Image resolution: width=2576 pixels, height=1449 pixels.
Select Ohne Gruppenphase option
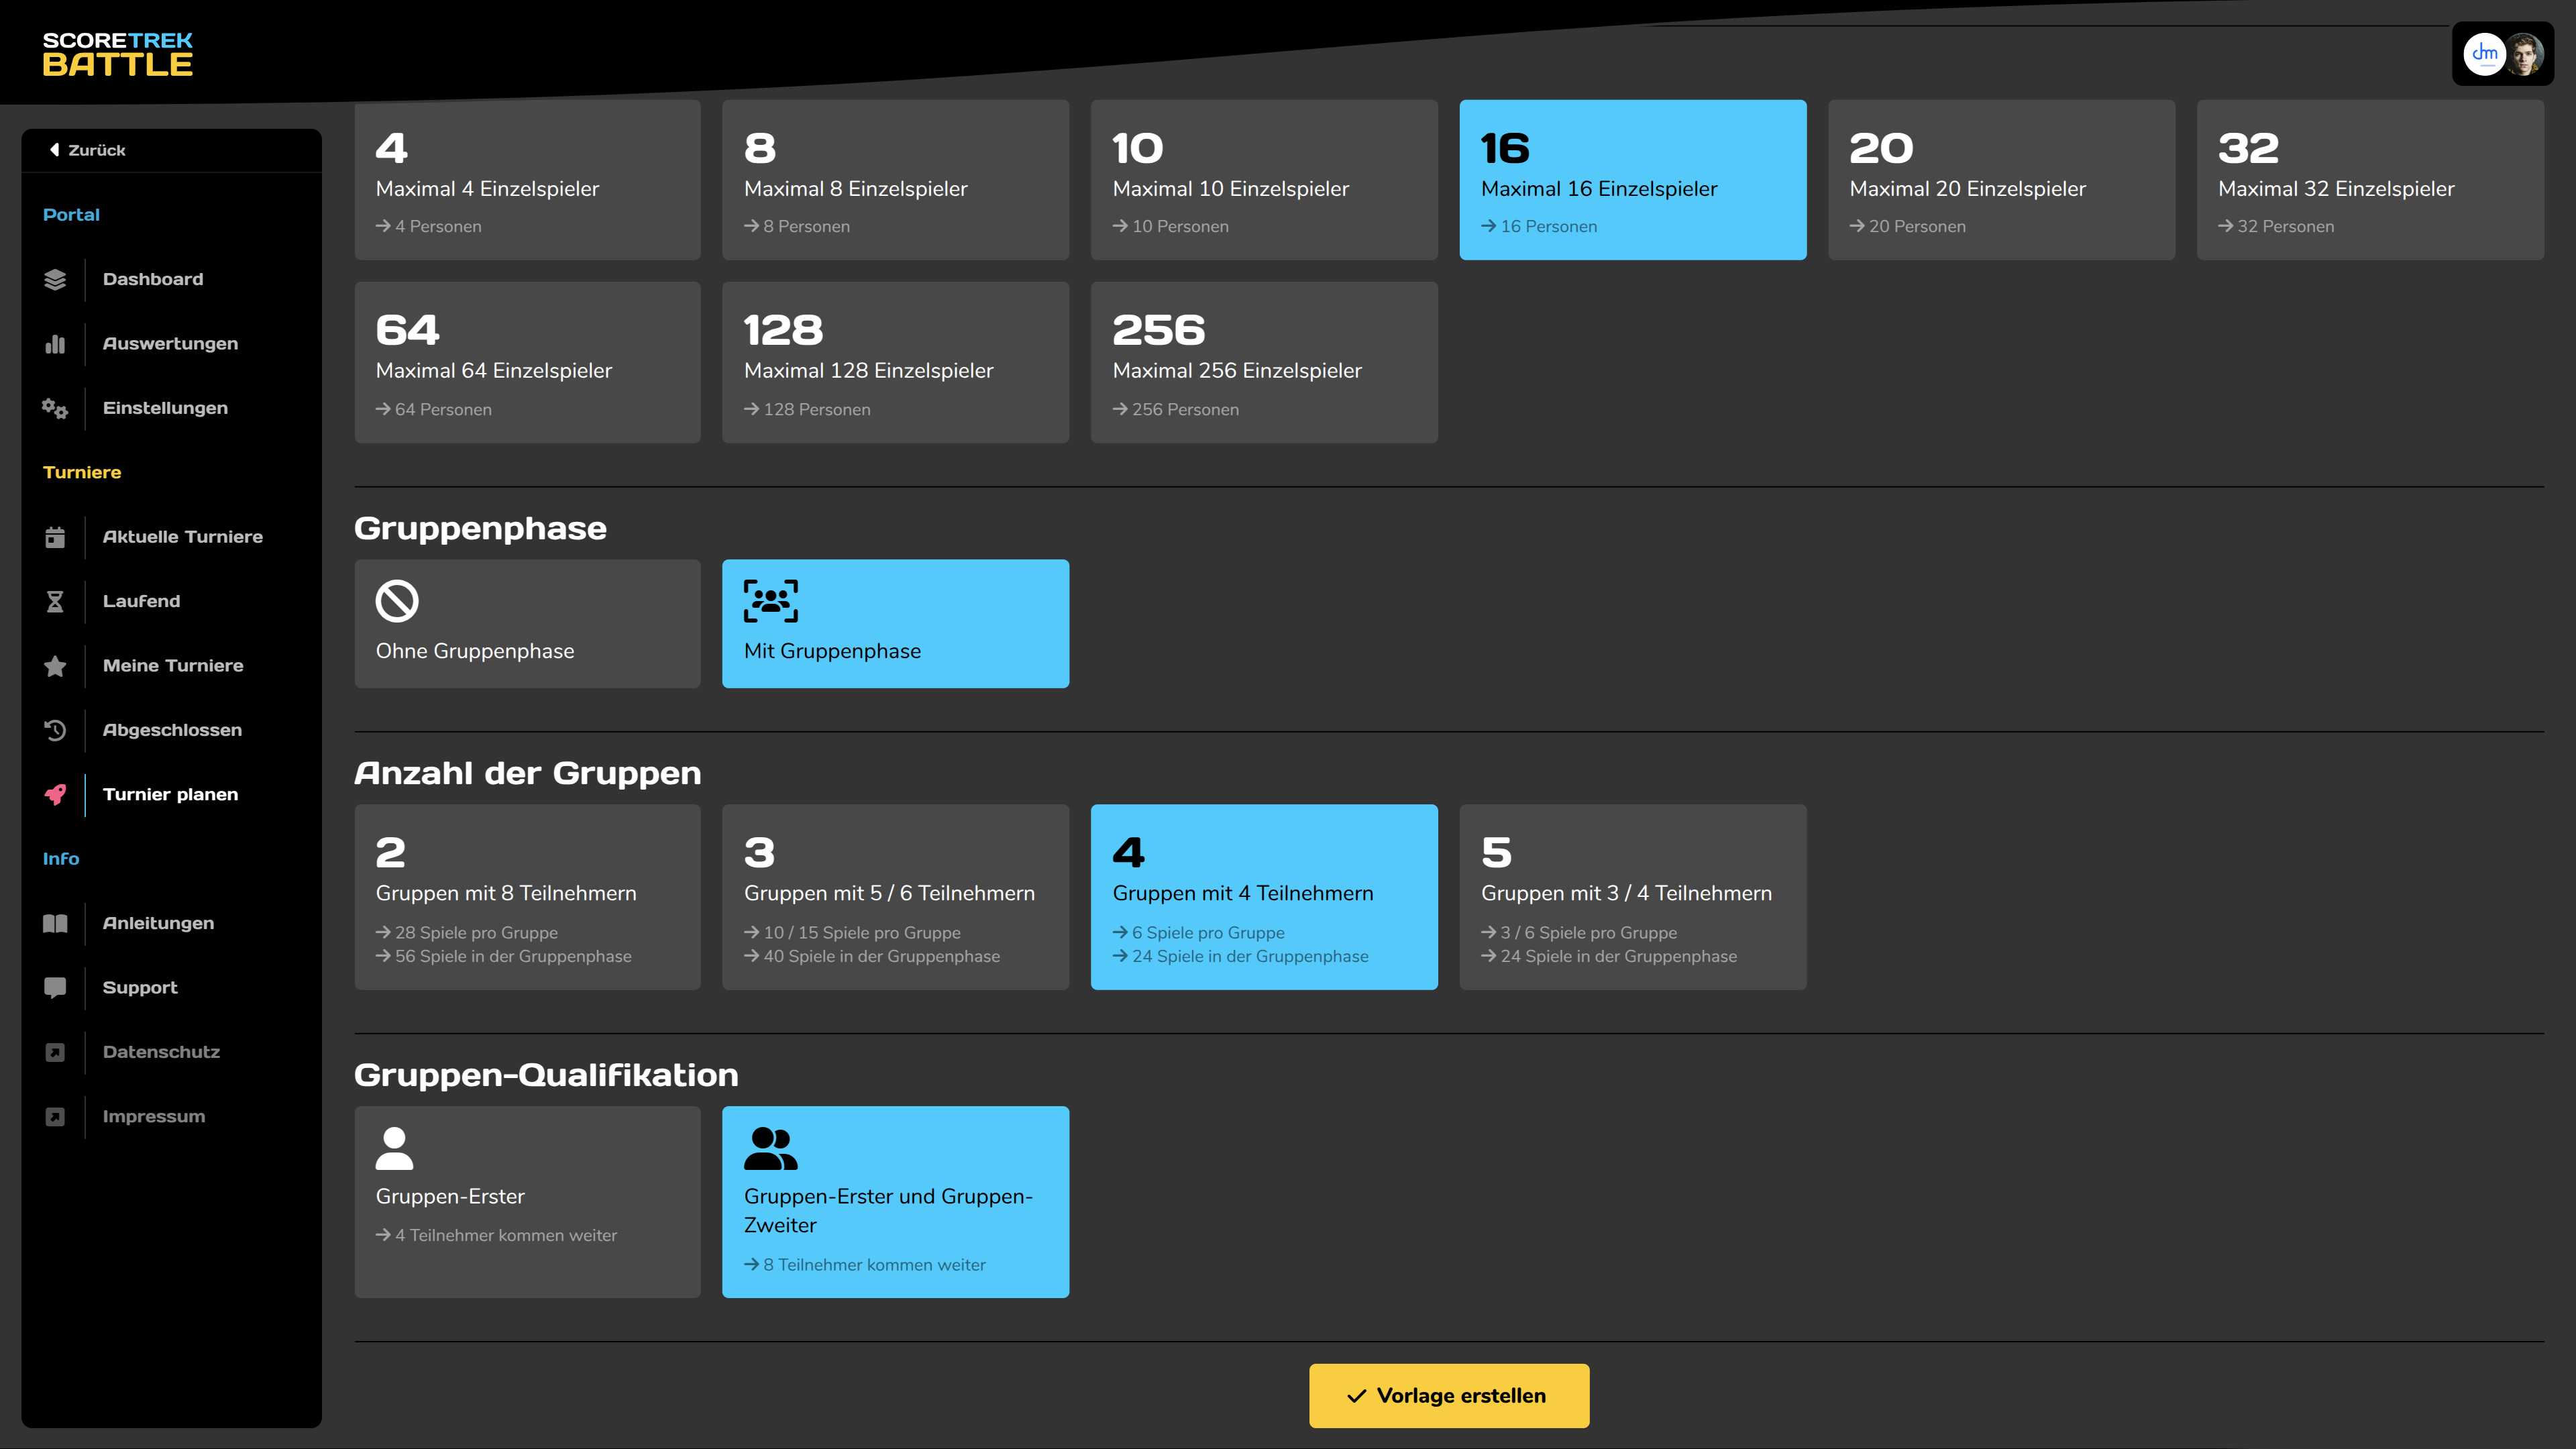tap(527, 623)
